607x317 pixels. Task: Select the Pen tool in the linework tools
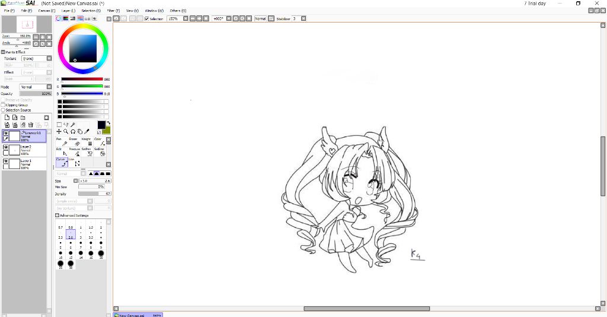click(62, 142)
